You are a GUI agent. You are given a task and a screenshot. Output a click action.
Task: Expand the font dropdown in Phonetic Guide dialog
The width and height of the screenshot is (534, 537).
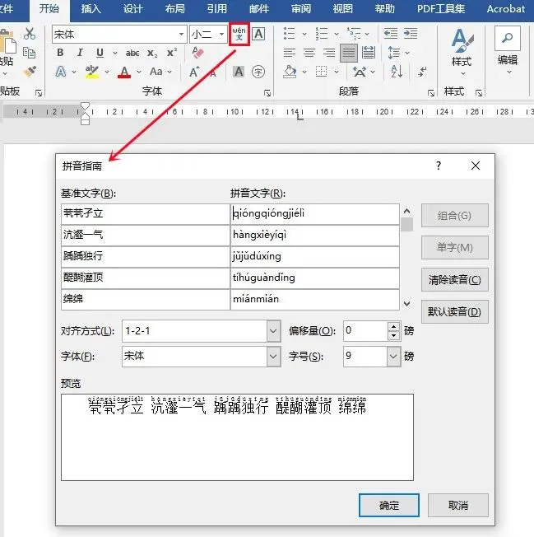click(x=273, y=357)
